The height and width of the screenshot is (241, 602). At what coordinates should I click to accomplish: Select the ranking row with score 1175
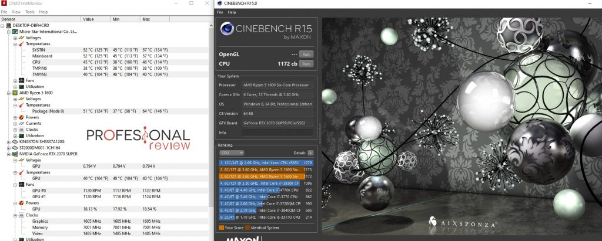[x=266, y=169]
